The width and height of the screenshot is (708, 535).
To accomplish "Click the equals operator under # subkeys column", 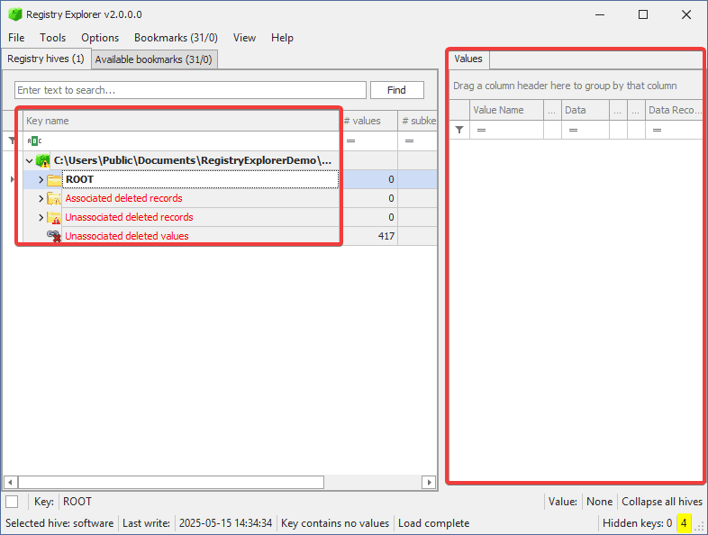I will click(x=410, y=141).
